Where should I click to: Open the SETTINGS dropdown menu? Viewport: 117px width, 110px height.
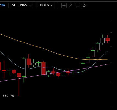pyautogui.click(x=21, y=5)
